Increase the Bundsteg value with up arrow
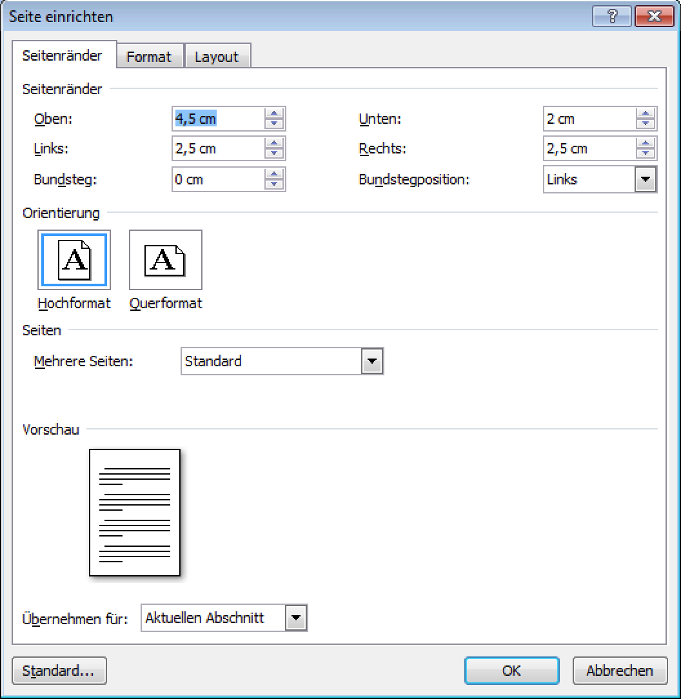This screenshot has height=699, width=681. [x=275, y=175]
